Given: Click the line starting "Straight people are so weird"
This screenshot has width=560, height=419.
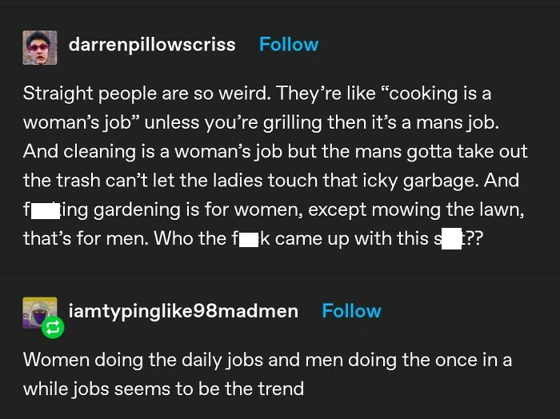Looking at the screenshot, I should tap(257, 94).
